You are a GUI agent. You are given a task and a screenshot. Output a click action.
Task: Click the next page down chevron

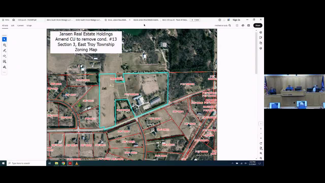point(261,138)
